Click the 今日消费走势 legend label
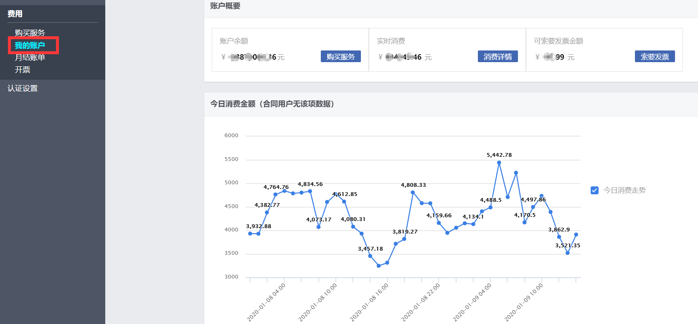The width and height of the screenshot is (698, 324). coord(624,190)
